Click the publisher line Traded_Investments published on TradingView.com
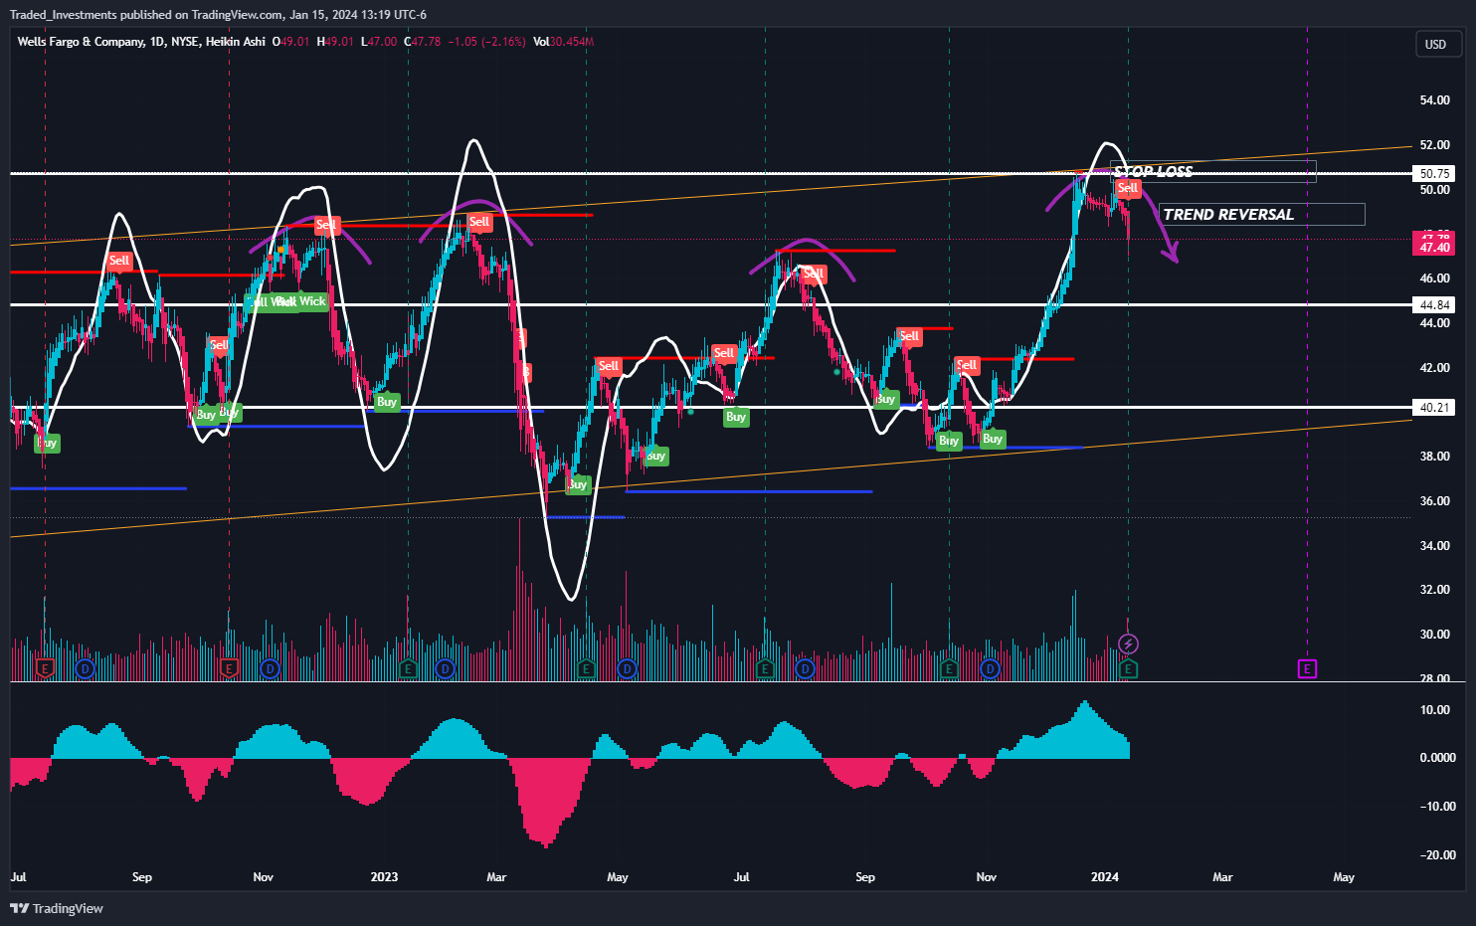 [218, 14]
